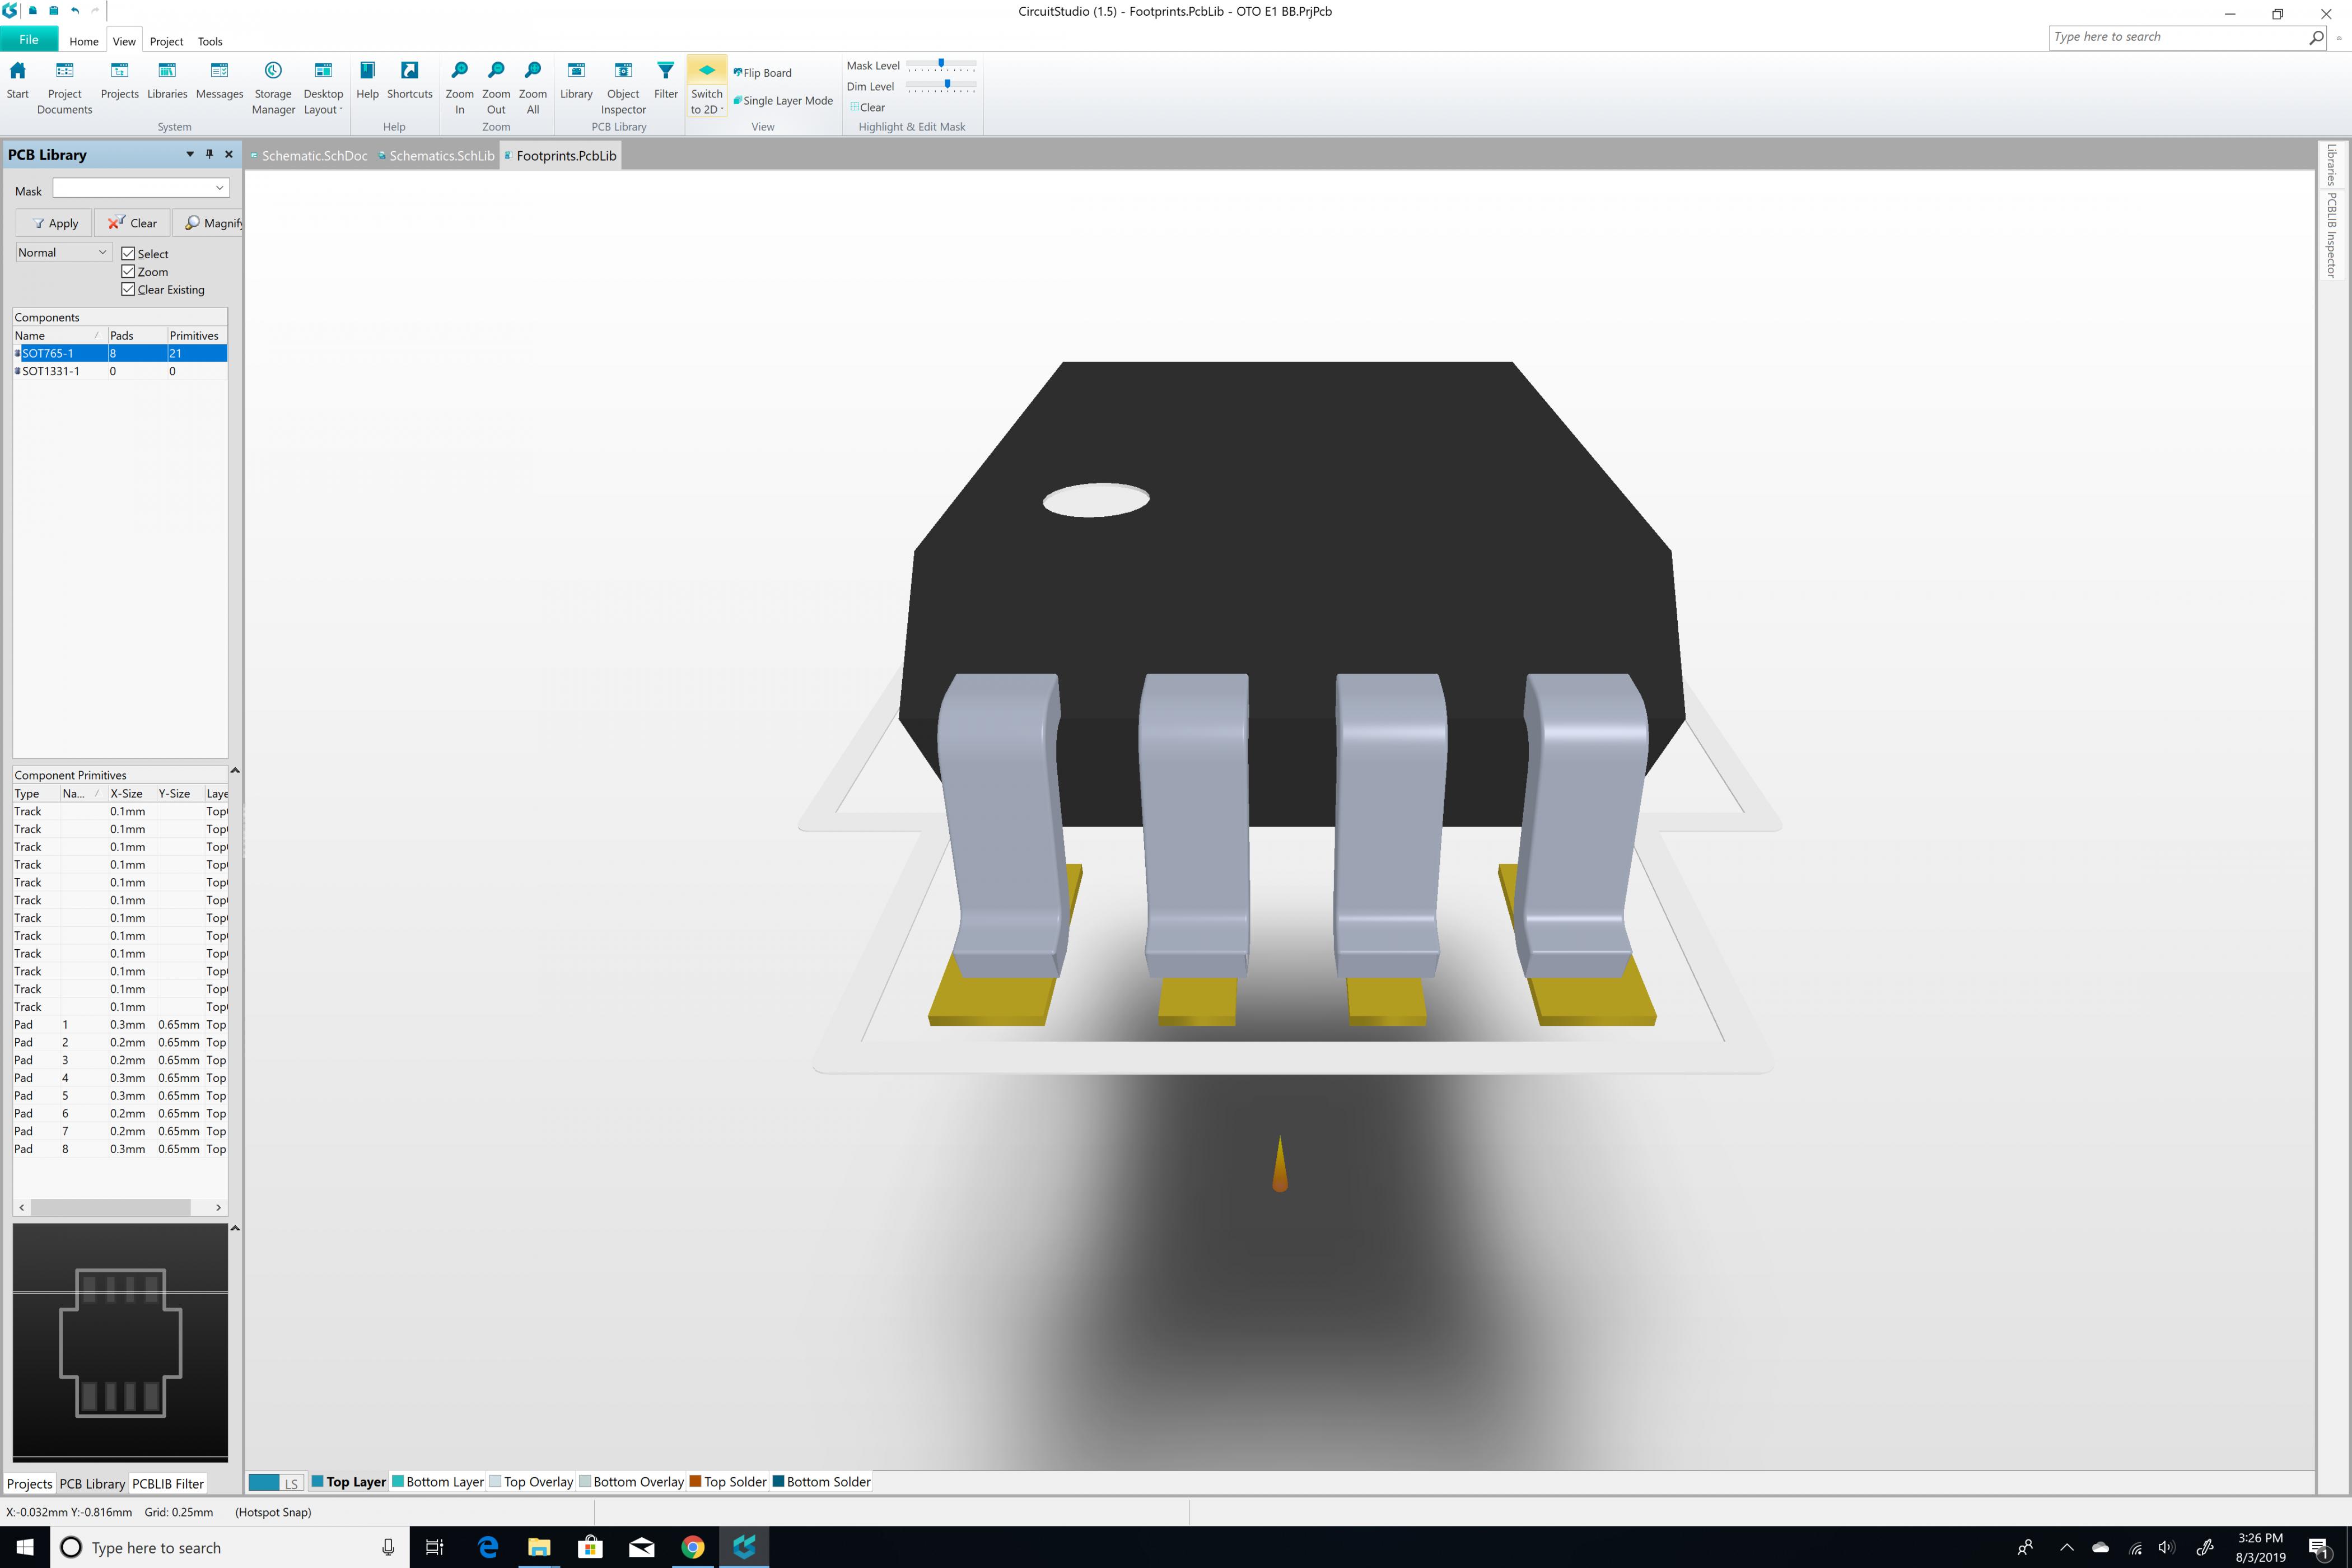2352x1568 pixels.
Task: Open Microsoft Edge from taskbar
Action: coord(488,1547)
